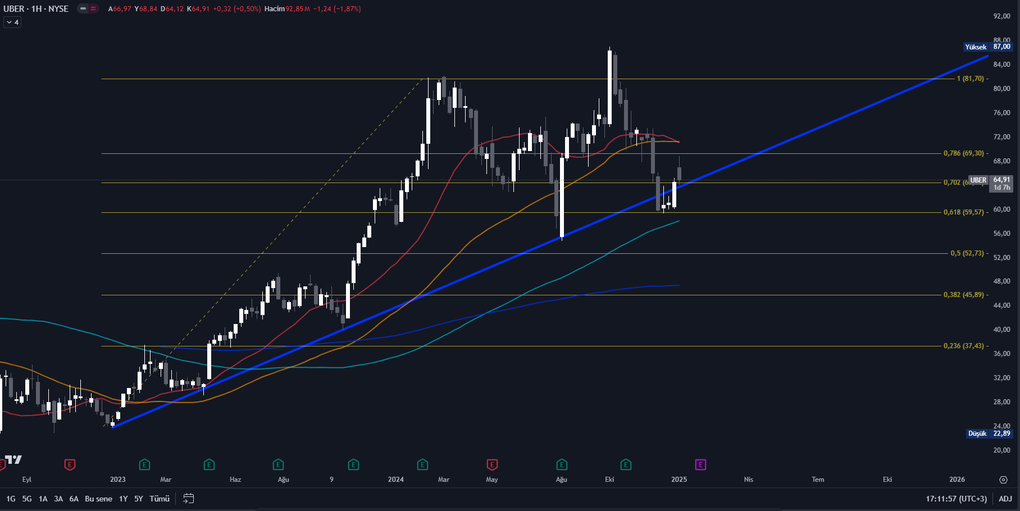Select Bu sene time range

98,499
